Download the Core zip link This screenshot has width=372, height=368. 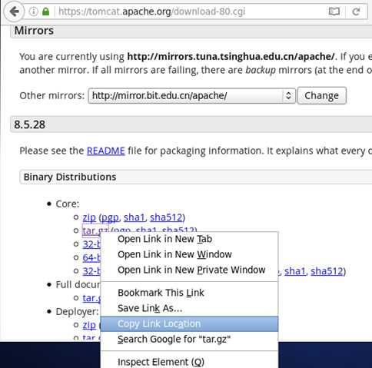click(x=89, y=217)
